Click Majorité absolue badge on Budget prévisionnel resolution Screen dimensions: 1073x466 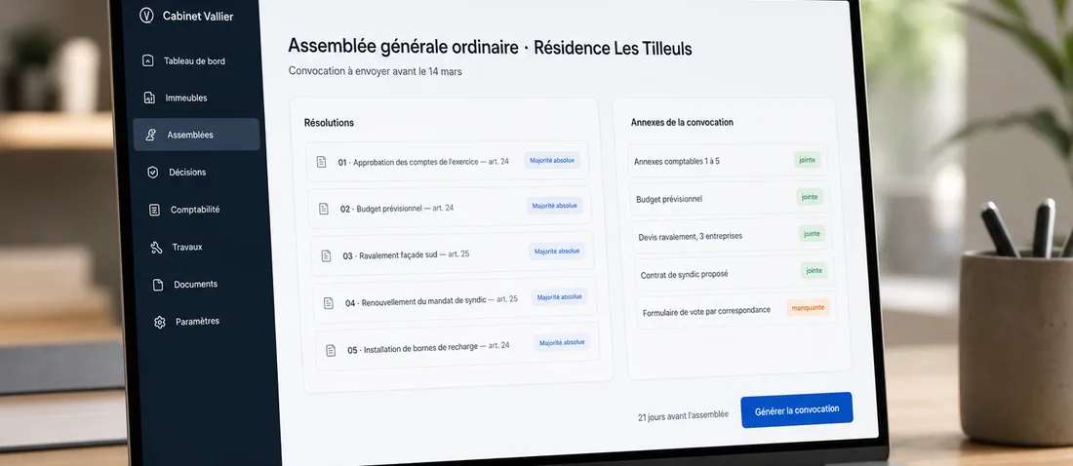[x=554, y=206]
